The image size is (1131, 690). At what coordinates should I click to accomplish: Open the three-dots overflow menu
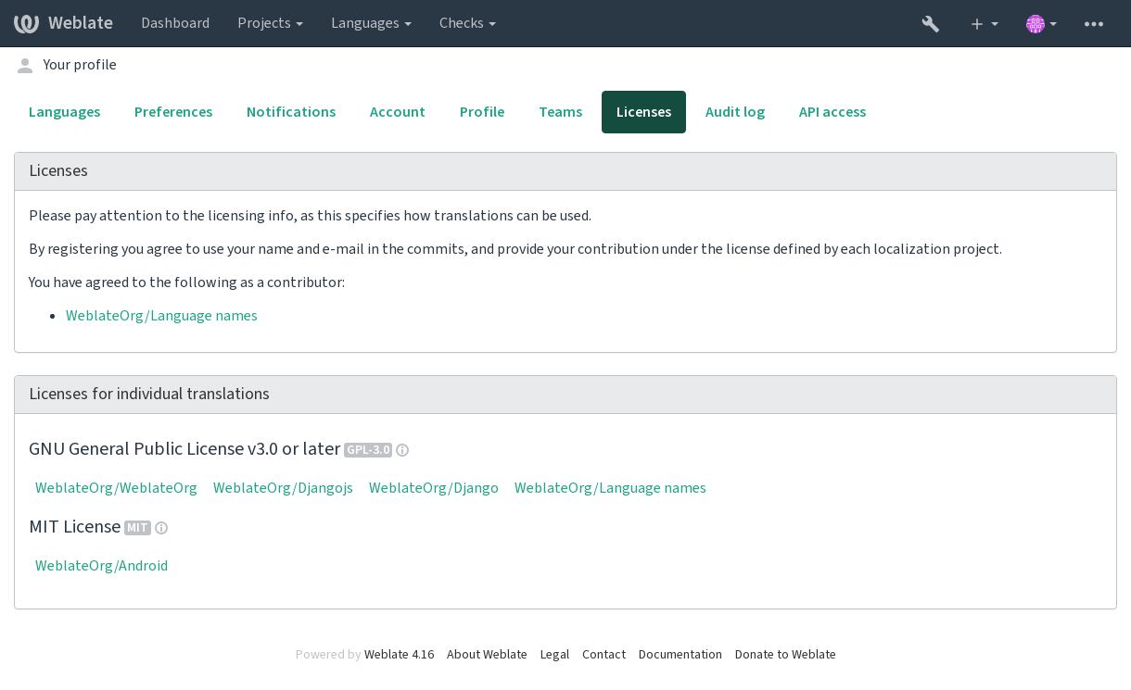[1094, 24]
